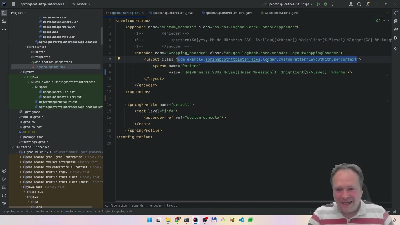
Task: Switch to SpaceShipController.java tab
Action: pyautogui.click(x=171, y=13)
